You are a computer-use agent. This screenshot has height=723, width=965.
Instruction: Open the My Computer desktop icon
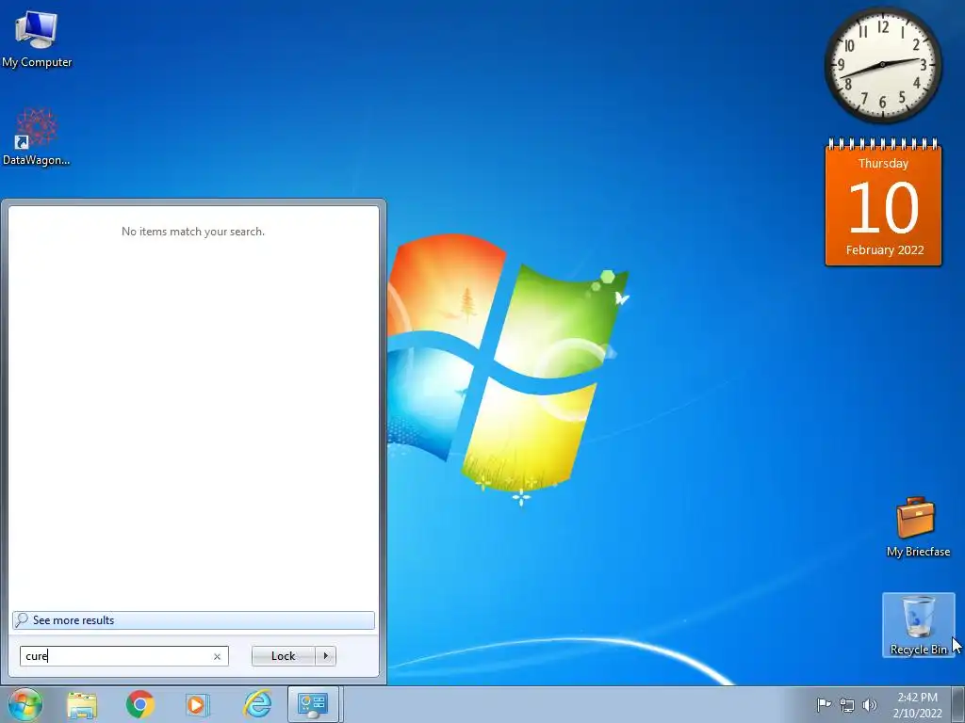pos(37,40)
